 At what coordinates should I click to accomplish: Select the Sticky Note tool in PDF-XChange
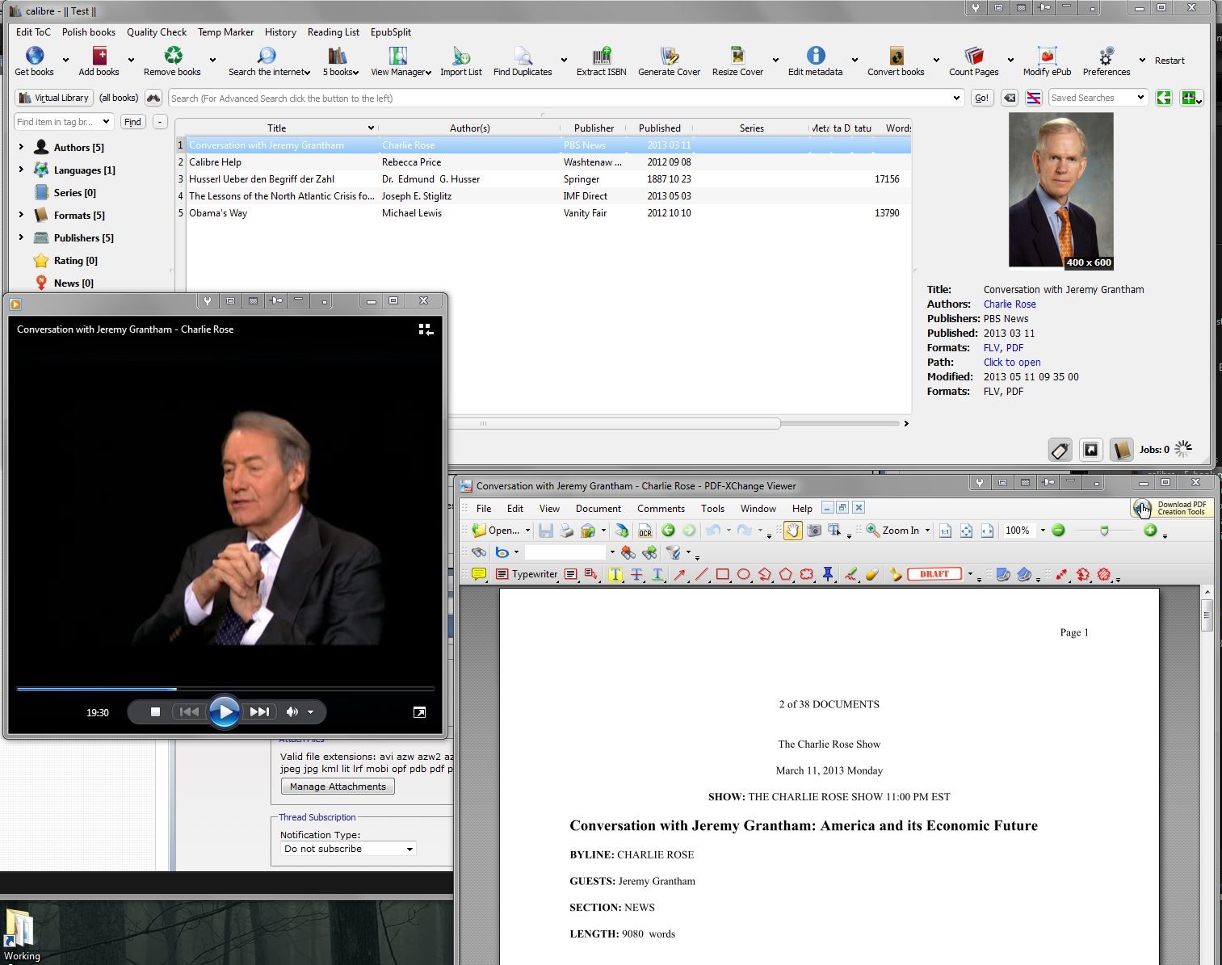click(x=479, y=574)
